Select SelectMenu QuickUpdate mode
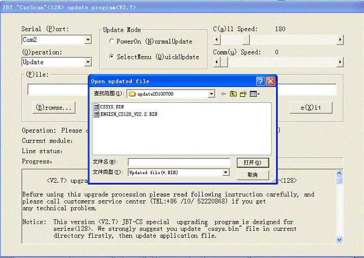Viewport: 364px width, 258px height. [x=111, y=57]
